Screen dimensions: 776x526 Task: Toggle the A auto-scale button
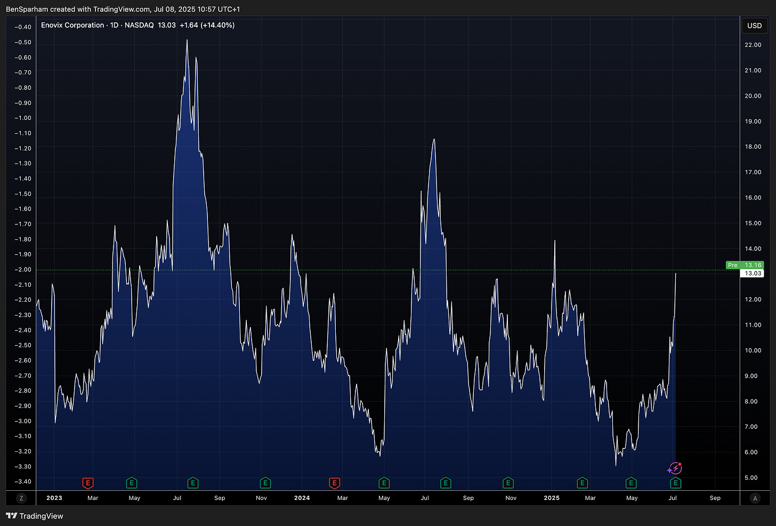755,498
